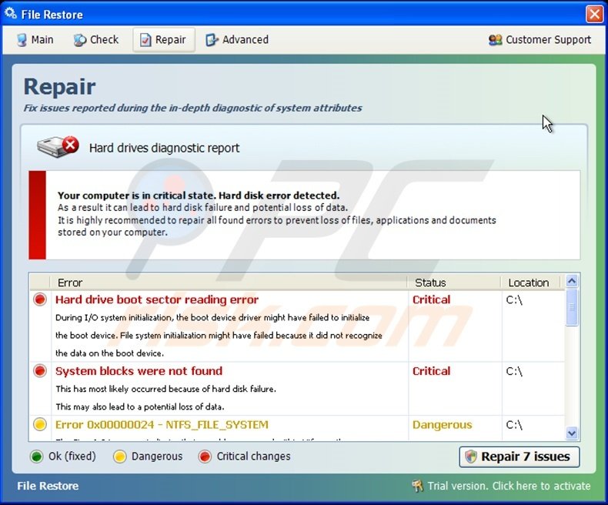Click the Main tab computer icon
This screenshot has width=608, height=505.
22,40
